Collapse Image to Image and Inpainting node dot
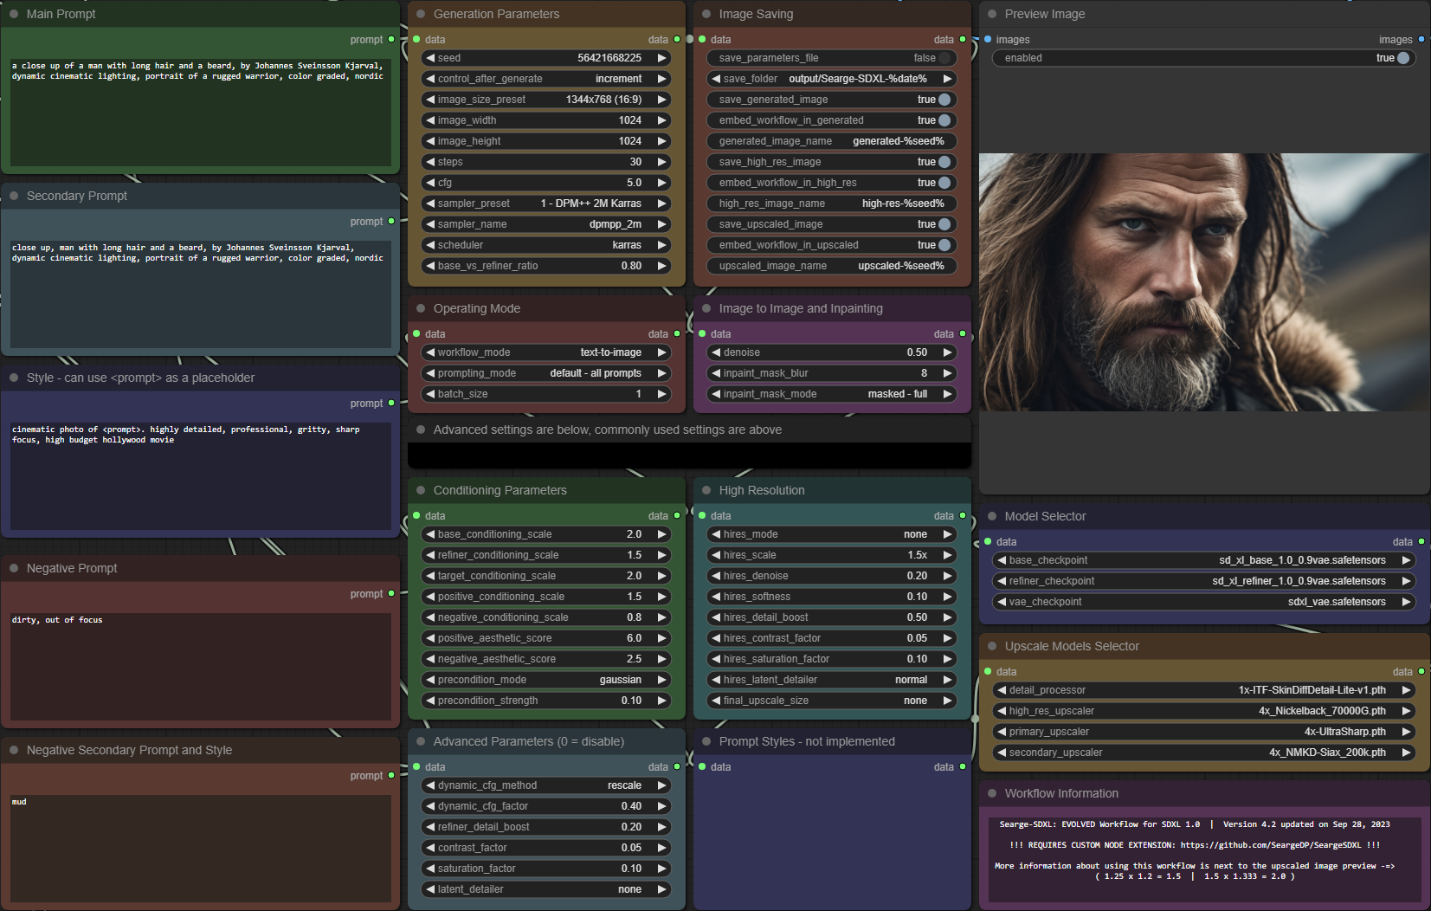1431x911 pixels. [706, 308]
